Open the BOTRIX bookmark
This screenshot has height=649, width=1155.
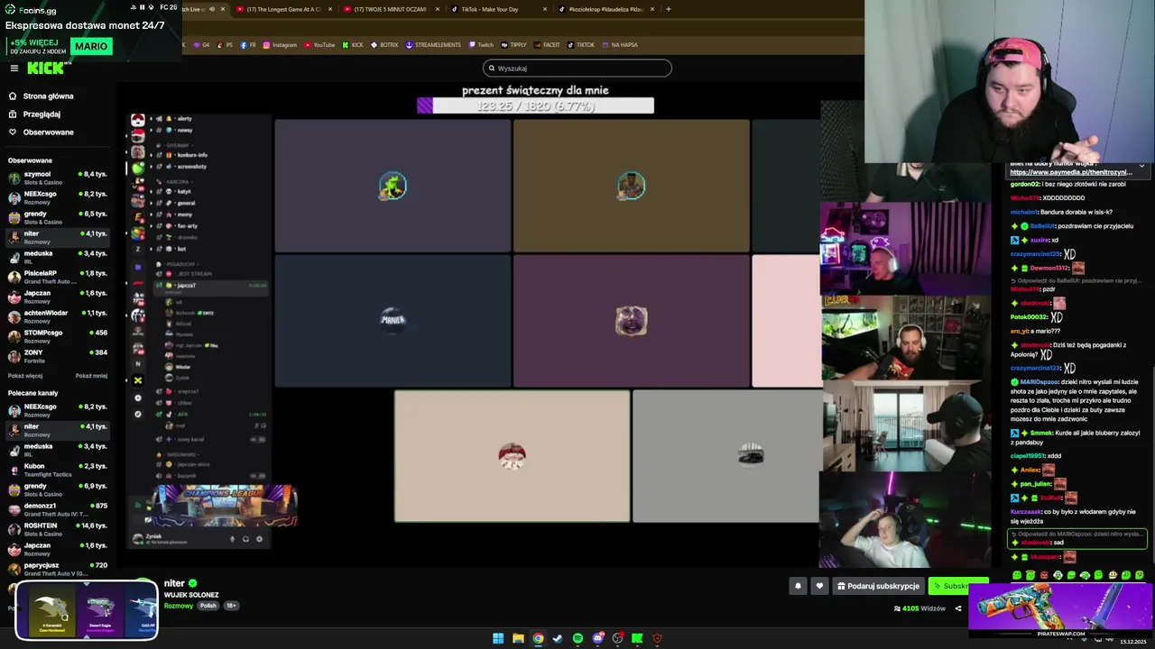pos(384,45)
